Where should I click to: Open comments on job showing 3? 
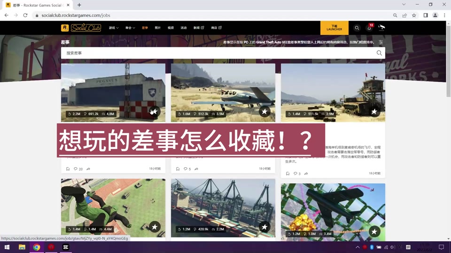[x=297, y=173]
